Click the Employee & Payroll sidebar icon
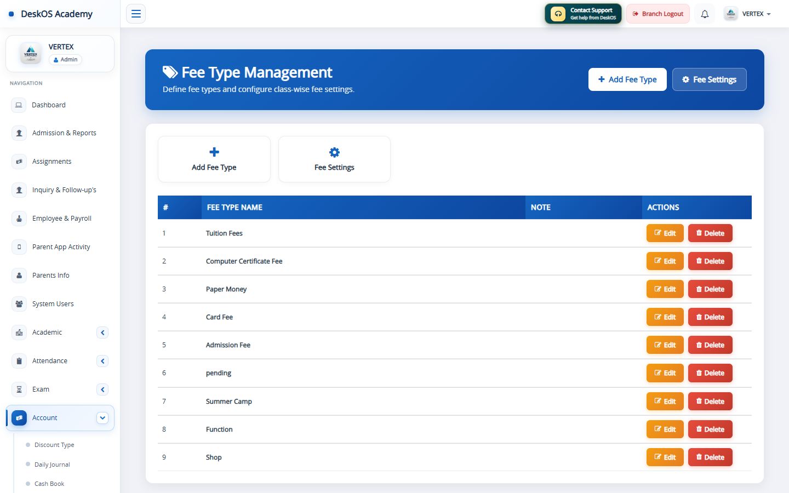Screen dimensions: 789x493 (19, 219)
